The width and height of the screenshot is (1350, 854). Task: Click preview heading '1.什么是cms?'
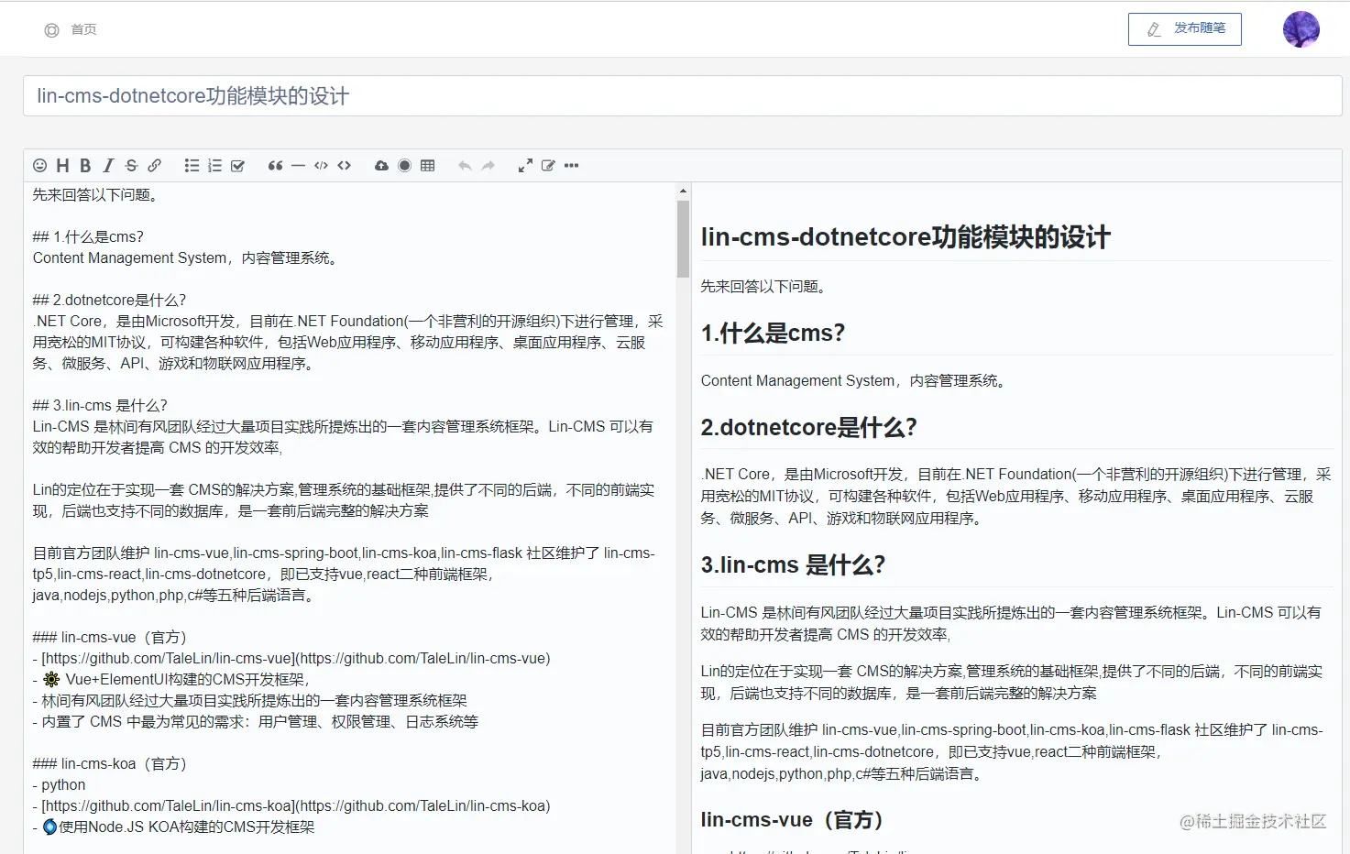(773, 333)
